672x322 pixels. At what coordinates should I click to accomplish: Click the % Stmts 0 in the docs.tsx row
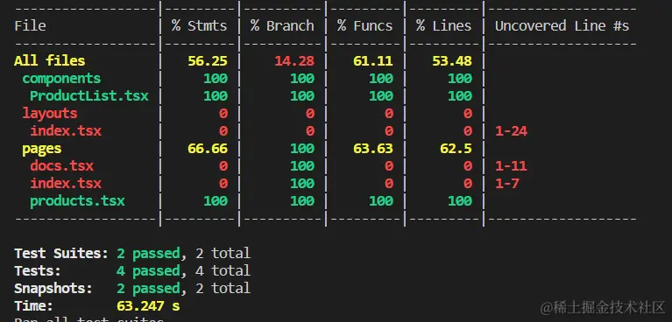[223, 166]
